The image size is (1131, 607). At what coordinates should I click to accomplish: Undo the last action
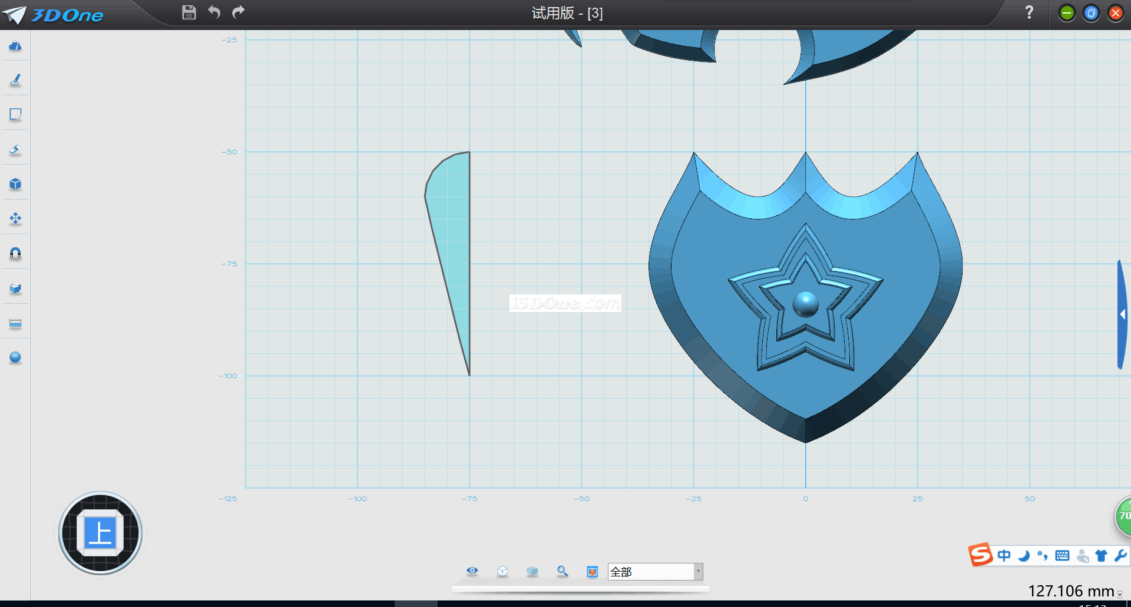point(214,12)
